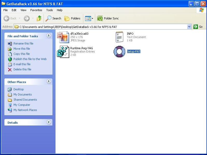Click the Forward navigation arrow icon
The image size is (207, 155).
click(x=27, y=18)
